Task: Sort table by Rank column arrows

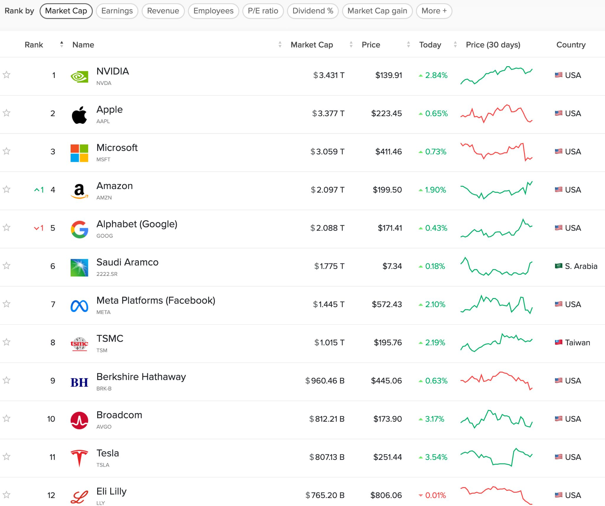Action: click(61, 44)
